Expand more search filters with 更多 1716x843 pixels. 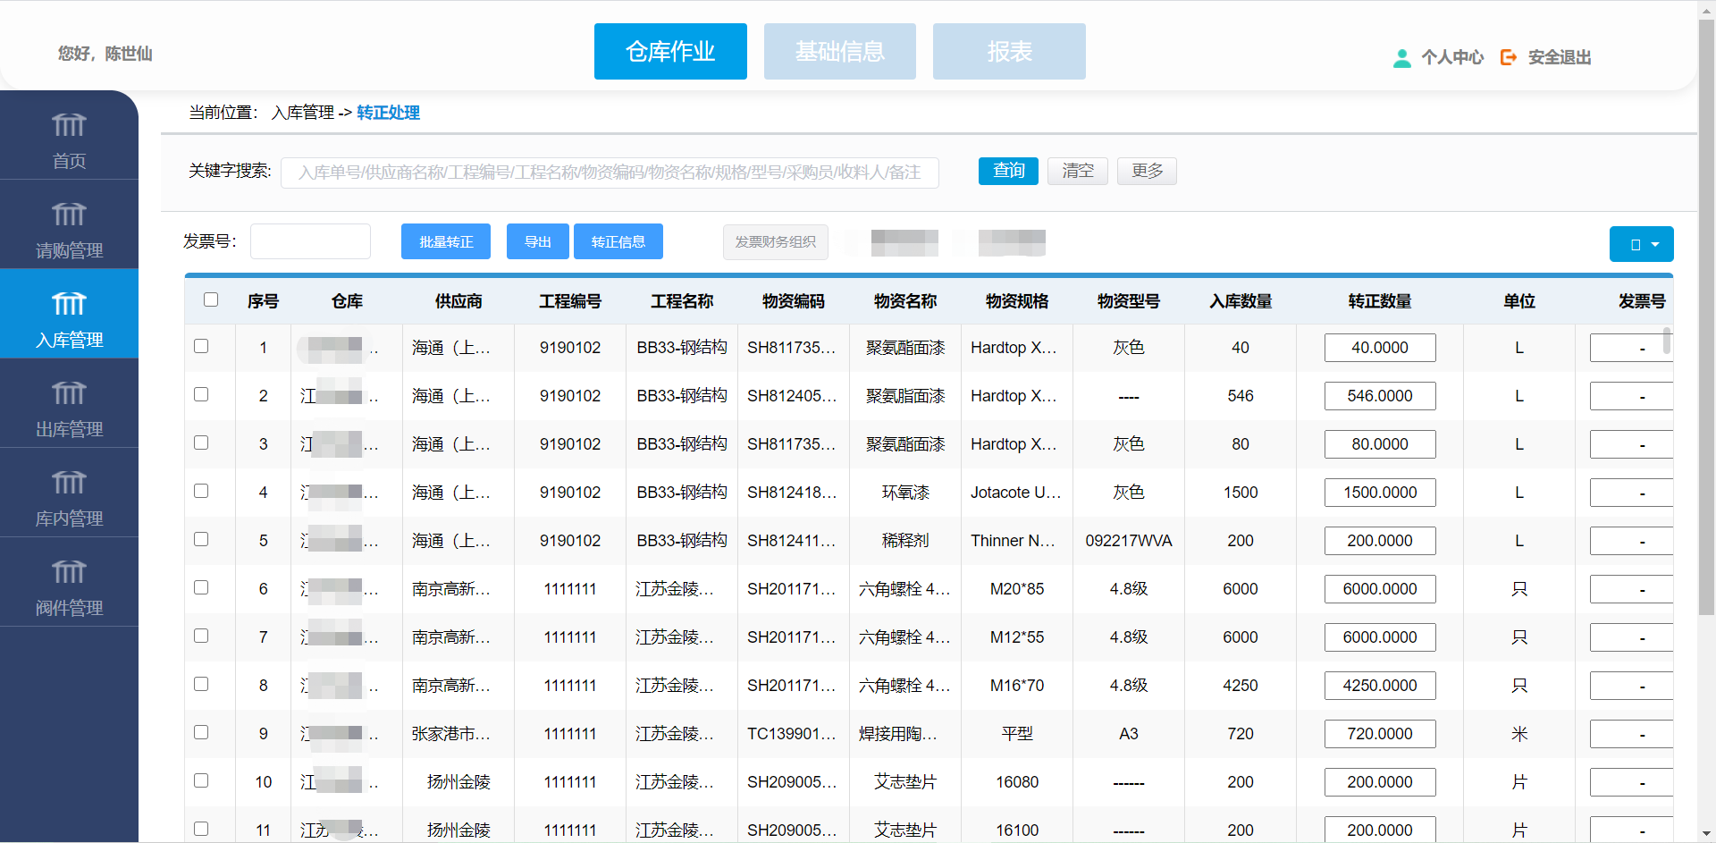[x=1147, y=171]
